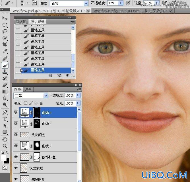
Task: Delete current history state trash icon
Action: (67, 76)
